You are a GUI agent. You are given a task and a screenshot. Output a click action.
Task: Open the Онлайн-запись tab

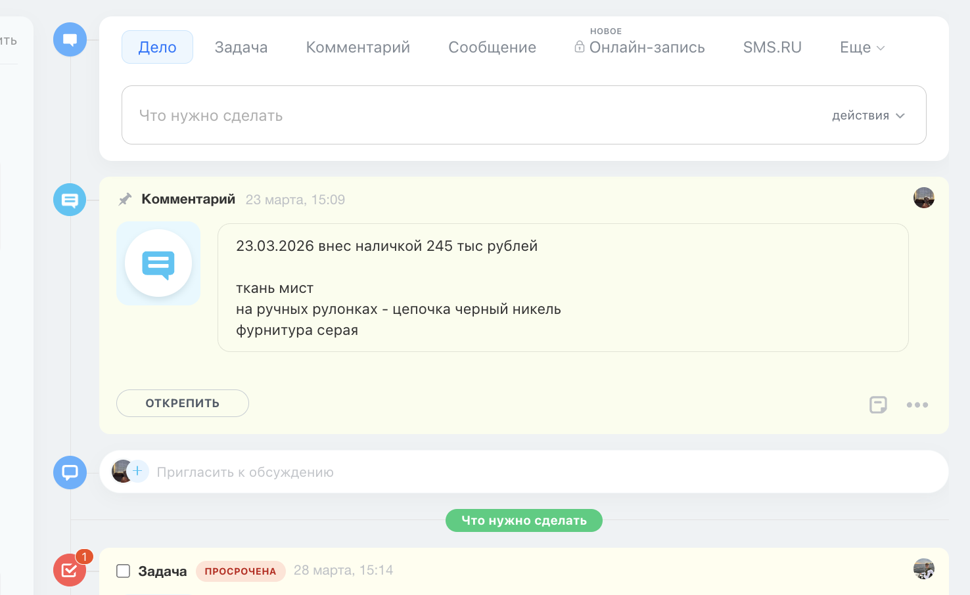(647, 47)
